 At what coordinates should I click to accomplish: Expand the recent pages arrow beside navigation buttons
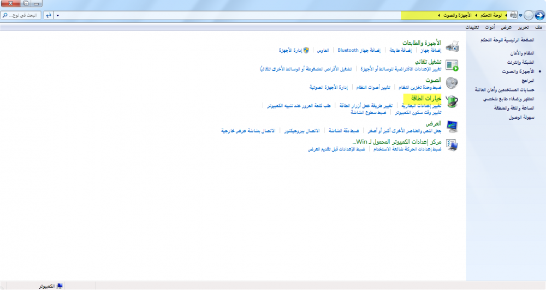coord(520,15)
